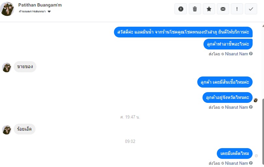Click the chat vertical scrollbar thumb

click(263, 131)
